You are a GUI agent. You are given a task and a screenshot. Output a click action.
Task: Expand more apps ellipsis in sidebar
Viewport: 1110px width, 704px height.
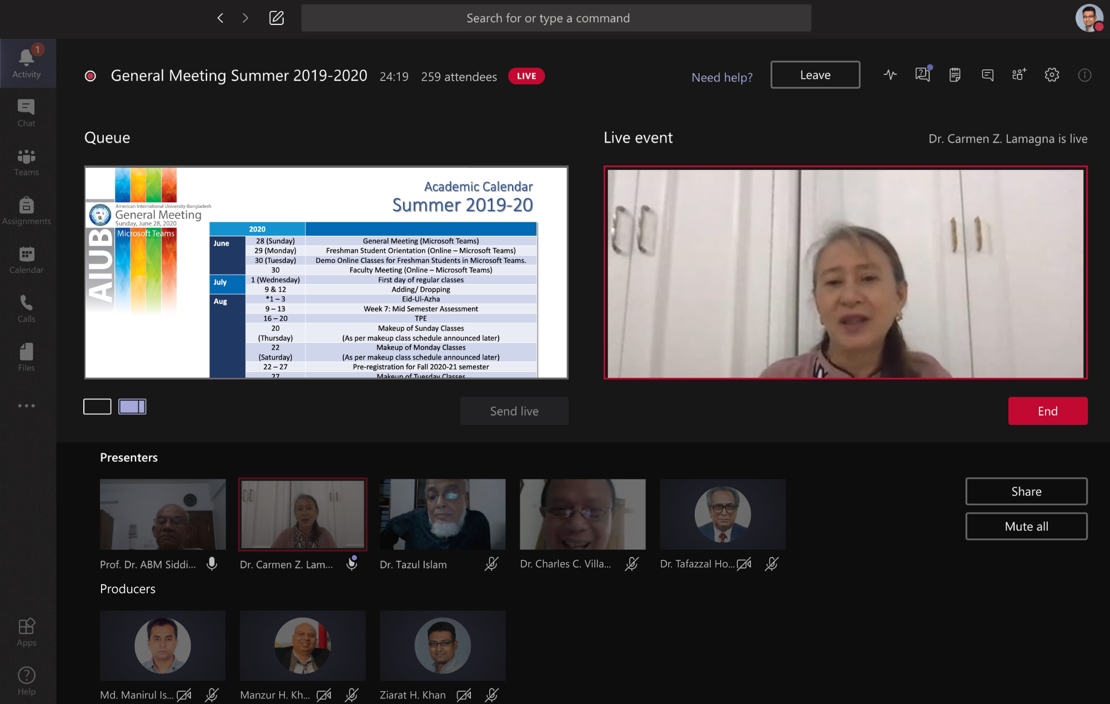click(26, 406)
